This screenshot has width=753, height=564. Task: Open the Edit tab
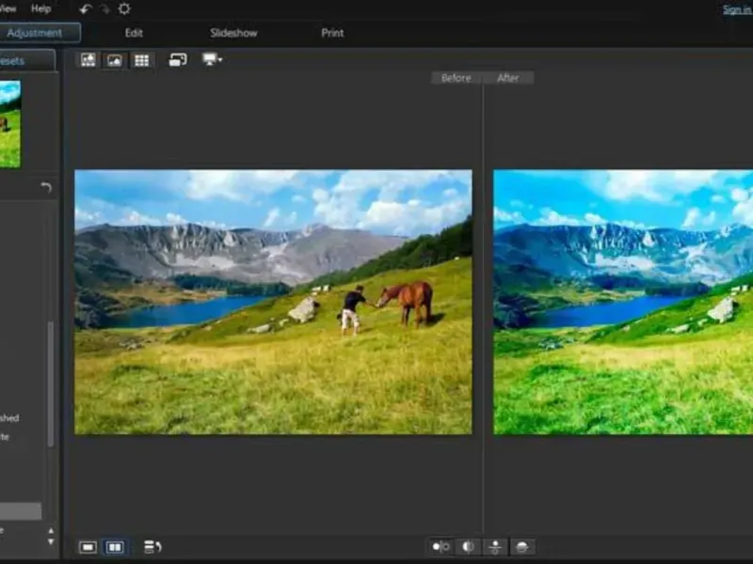pyautogui.click(x=134, y=33)
